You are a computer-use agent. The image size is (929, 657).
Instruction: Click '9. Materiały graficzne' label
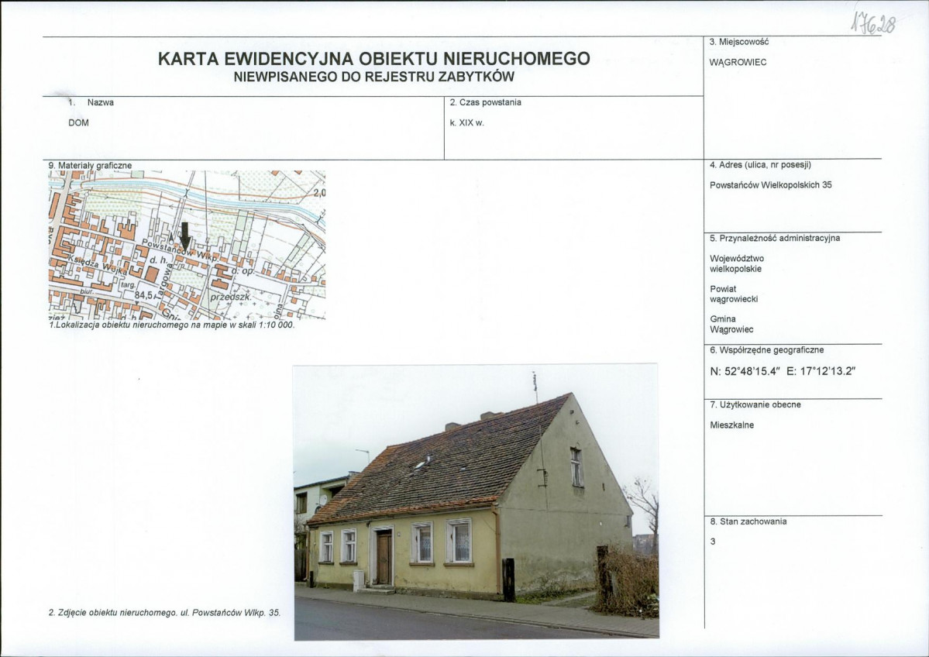90,166
